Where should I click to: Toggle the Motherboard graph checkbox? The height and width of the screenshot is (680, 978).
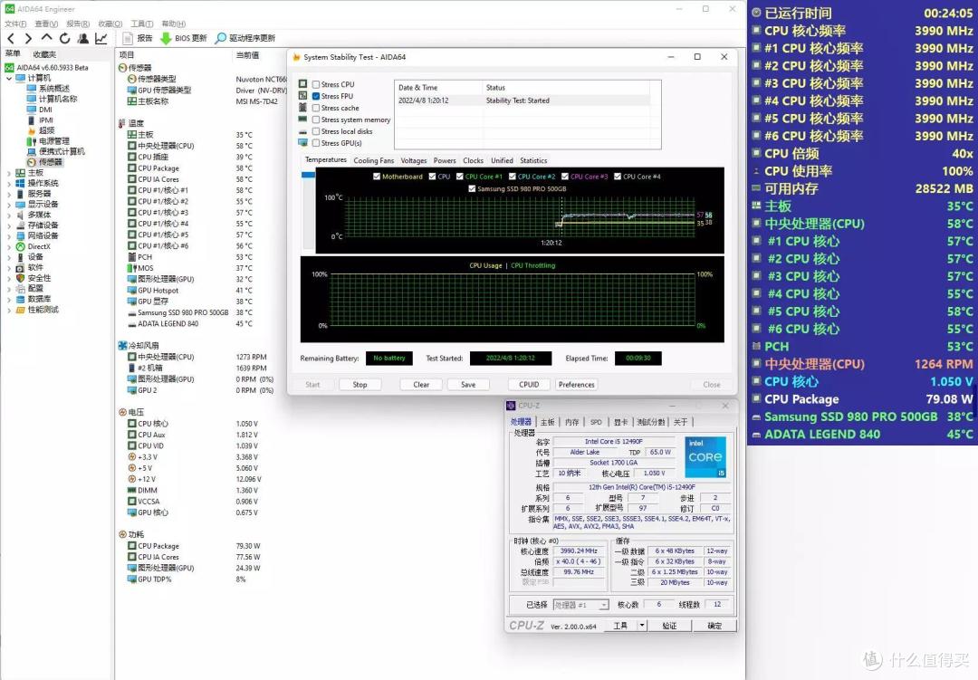coord(377,177)
